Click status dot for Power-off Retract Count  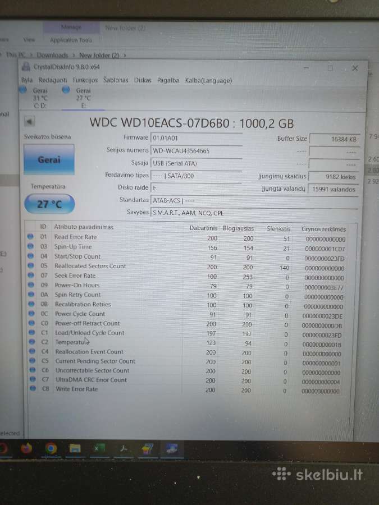[32, 323]
